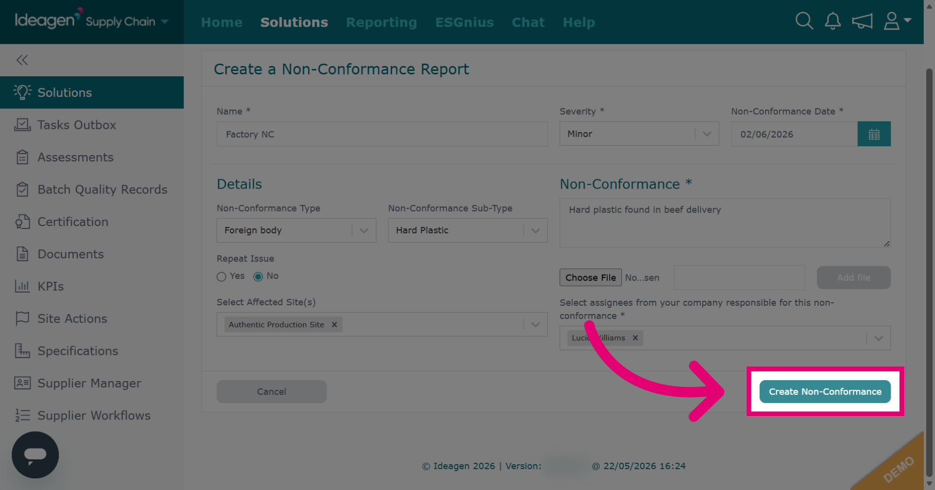Select No for Repeat Issue

258,276
